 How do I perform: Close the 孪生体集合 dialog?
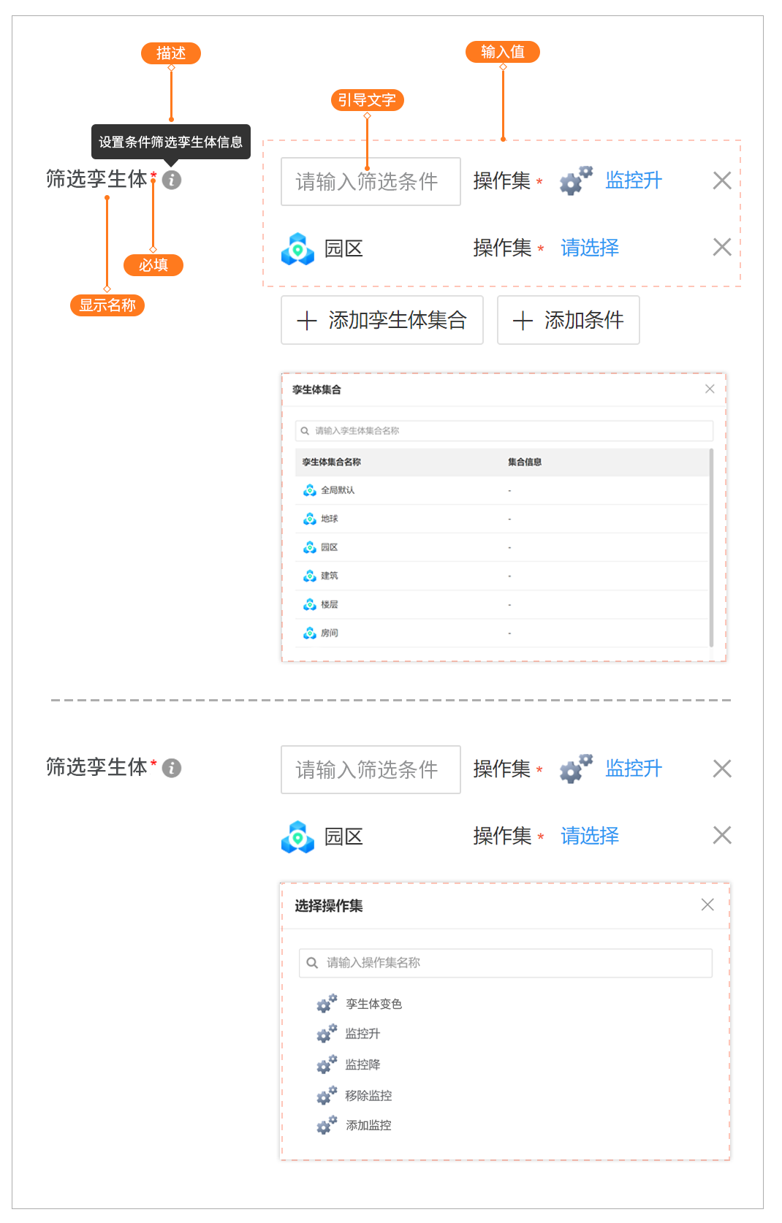[x=710, y=389]
